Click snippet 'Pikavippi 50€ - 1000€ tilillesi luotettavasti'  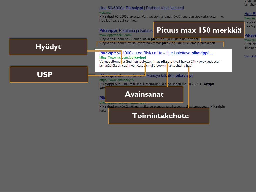point(130,84)
